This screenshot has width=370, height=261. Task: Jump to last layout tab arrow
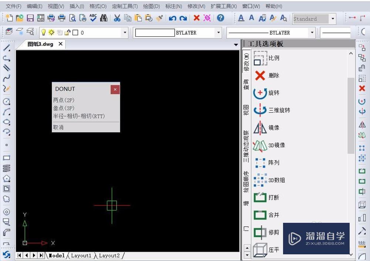[41, 255]
